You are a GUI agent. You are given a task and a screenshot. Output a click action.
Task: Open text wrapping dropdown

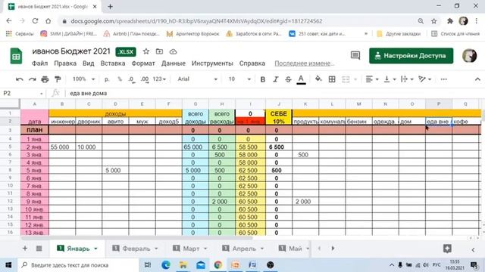pos(407,79)
